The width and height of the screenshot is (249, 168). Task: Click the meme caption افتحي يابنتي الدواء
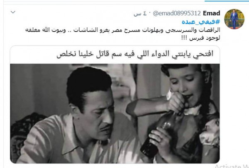[135, 54]
